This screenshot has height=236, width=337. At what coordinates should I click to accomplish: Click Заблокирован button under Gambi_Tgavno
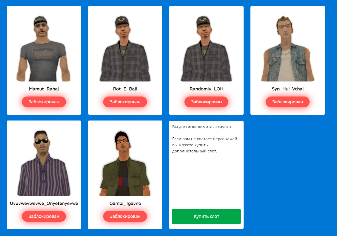tap(125, 216)
